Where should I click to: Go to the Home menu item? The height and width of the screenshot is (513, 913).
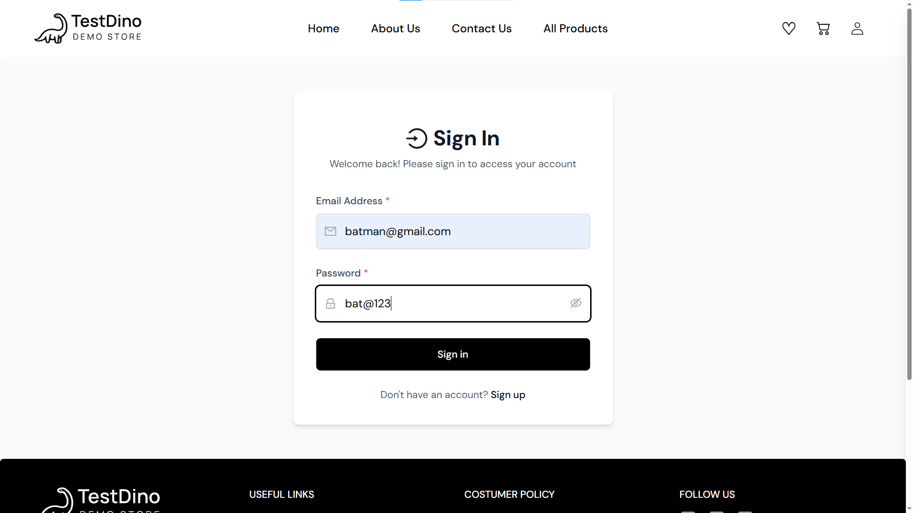pos(323,28)
